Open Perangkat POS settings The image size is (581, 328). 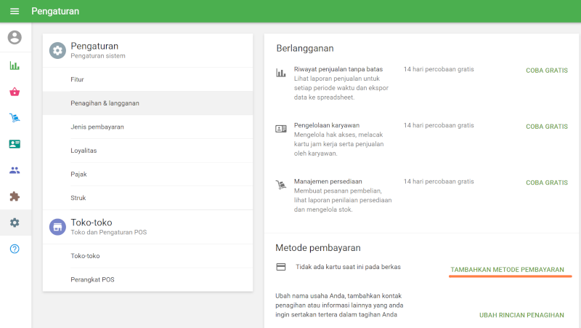click(x=92, y=279)
